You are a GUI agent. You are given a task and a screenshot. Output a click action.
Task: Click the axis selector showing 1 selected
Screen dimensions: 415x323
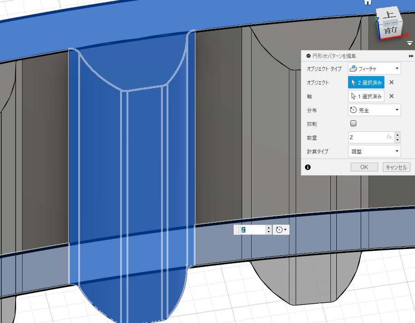366,96
